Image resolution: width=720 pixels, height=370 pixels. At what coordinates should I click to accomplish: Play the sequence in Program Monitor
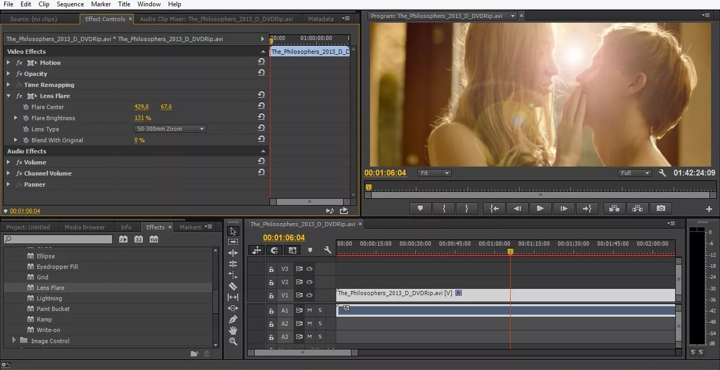tap(540, 209)
